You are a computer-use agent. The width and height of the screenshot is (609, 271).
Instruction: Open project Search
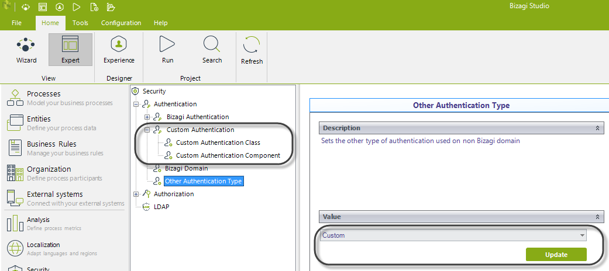(212, 50)
